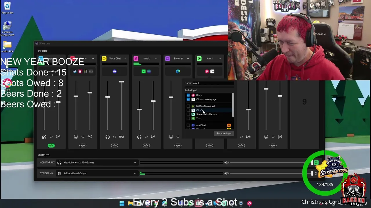Image resolution: width=371 pixels, height=208 pixels.
Task: Click the Remove Input button
Action: click(224, 133)
